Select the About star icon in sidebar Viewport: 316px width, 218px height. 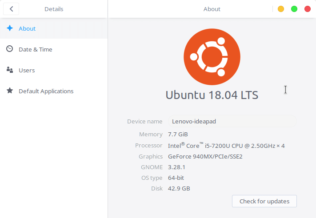coord(10,28)
